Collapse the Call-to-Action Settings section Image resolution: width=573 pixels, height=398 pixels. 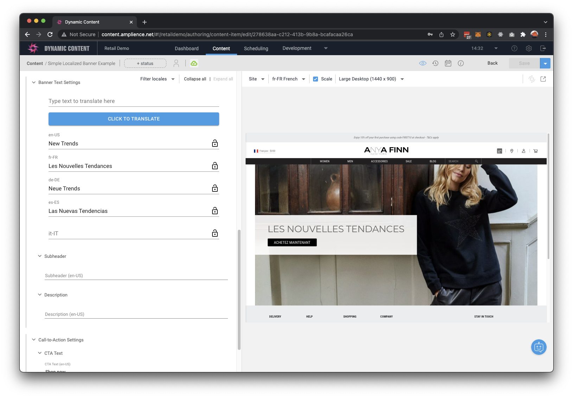[34, 340]
